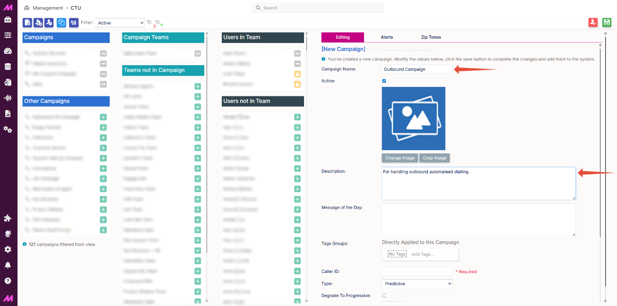Click the add single user toolbar icon
The width and height of the screenshot is (617, 306).
tap(50, 22)
